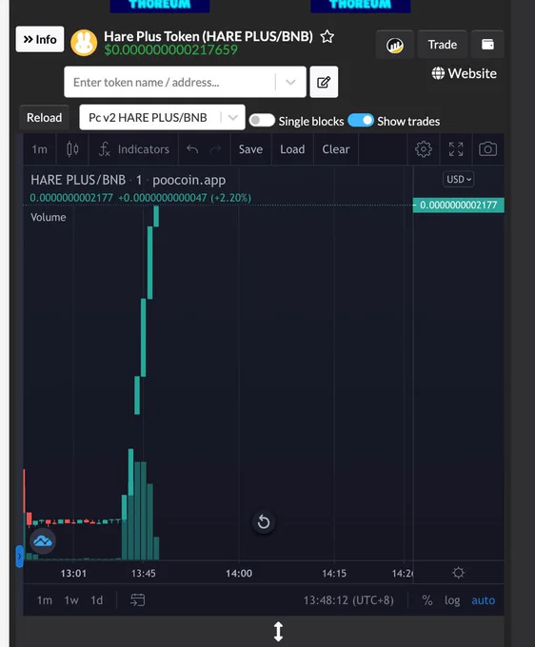Image resolution: width=535 pixels, height=647 pixels.
Task: Open the chart stats coin icon button
Action: point(395,45)
